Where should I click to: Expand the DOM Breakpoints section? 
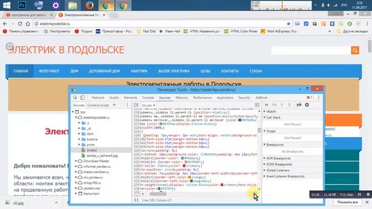[264, 164]
